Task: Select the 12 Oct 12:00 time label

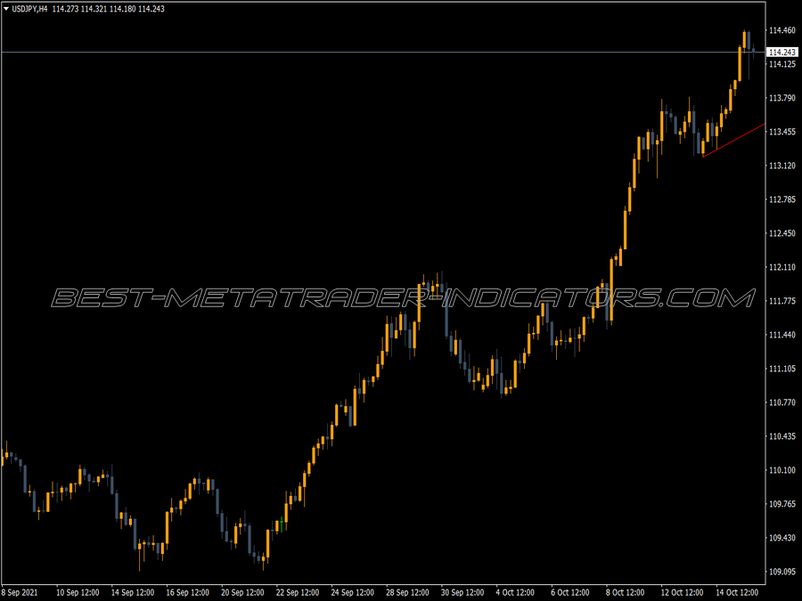Action: click(x=682, y=592)
